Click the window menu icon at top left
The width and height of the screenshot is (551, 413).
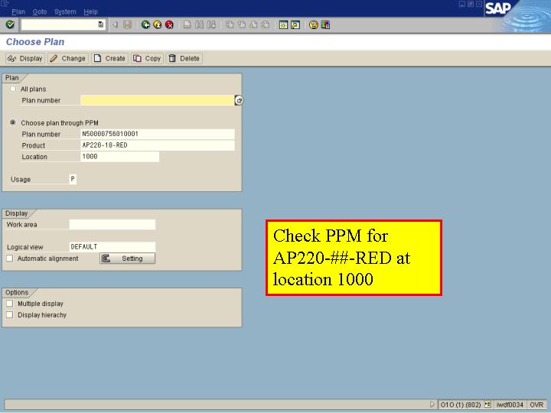click(x=5, y=4)
